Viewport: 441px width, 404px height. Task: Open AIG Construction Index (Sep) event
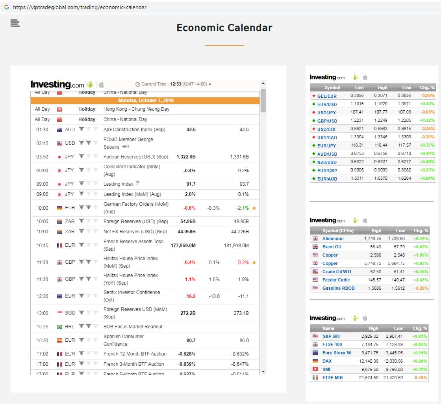pyautogui.click(x=134, y=130)
